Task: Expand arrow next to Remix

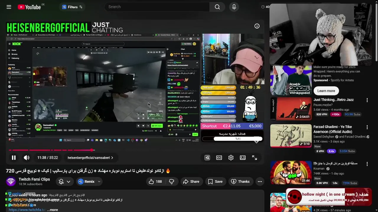Action: pos(99,181)
